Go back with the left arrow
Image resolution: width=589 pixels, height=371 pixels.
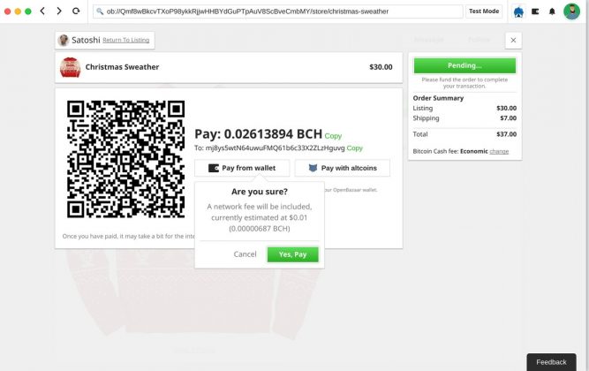click(x=42, y=11)
